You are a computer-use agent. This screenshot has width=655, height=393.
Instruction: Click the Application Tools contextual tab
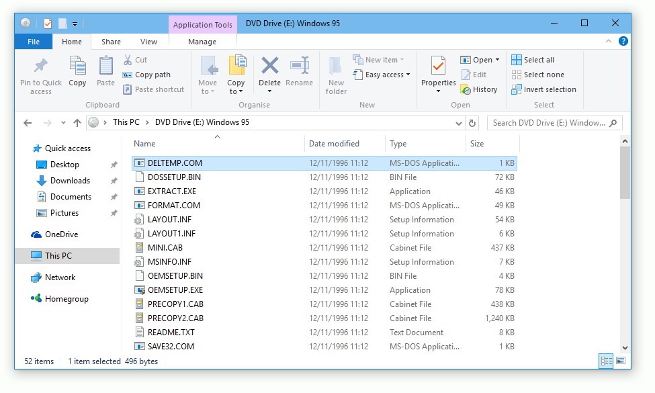(x=203, y=25)
